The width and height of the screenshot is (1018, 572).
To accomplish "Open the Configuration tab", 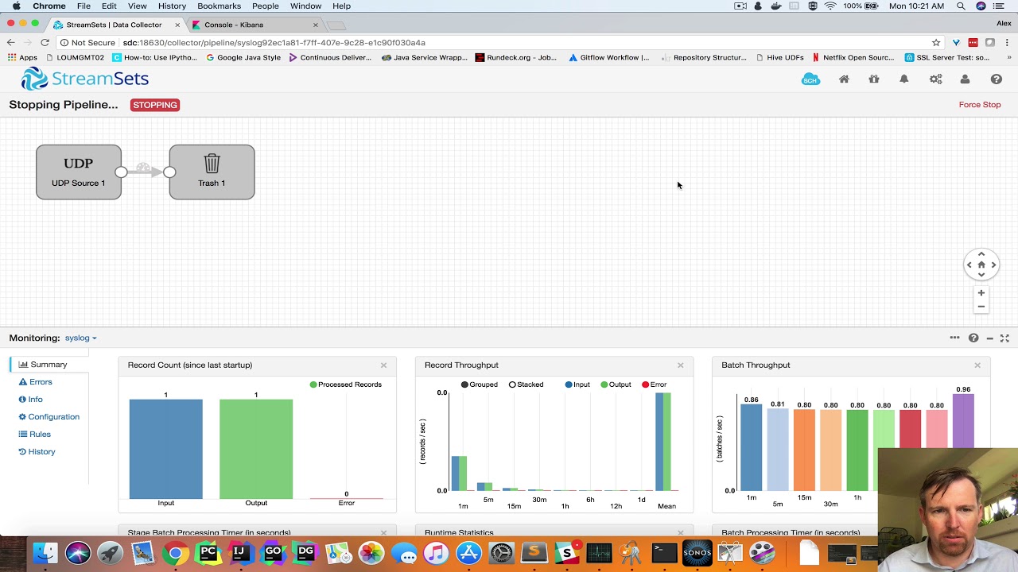I will click(x=49, y=417).
